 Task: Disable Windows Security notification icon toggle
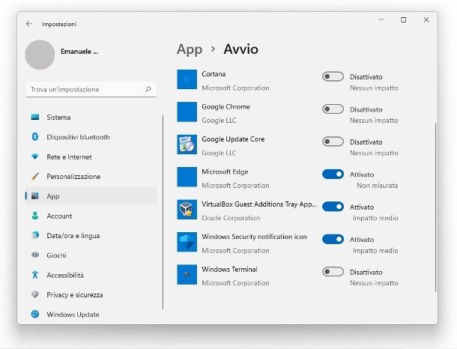pyautogui.click(x=333, y=239)
